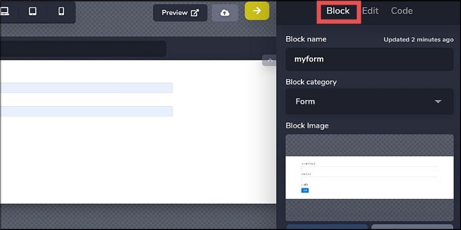Viewport: 461px width, 230px height.
Task: Open the Code tab
Action: [x=402, y=11]
